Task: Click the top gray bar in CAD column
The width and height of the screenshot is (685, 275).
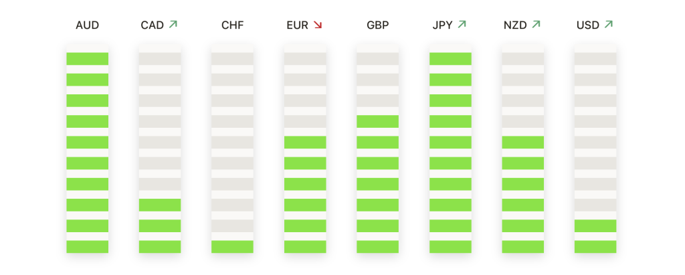Action: pos(160,59)
